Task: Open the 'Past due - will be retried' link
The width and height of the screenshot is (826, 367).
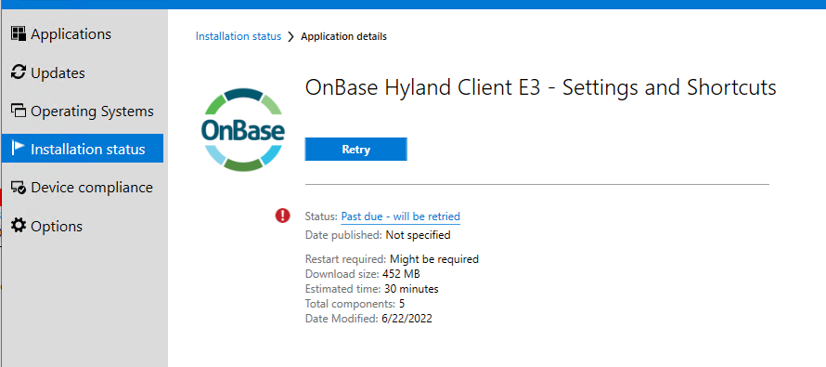Action: coord(401,216)
